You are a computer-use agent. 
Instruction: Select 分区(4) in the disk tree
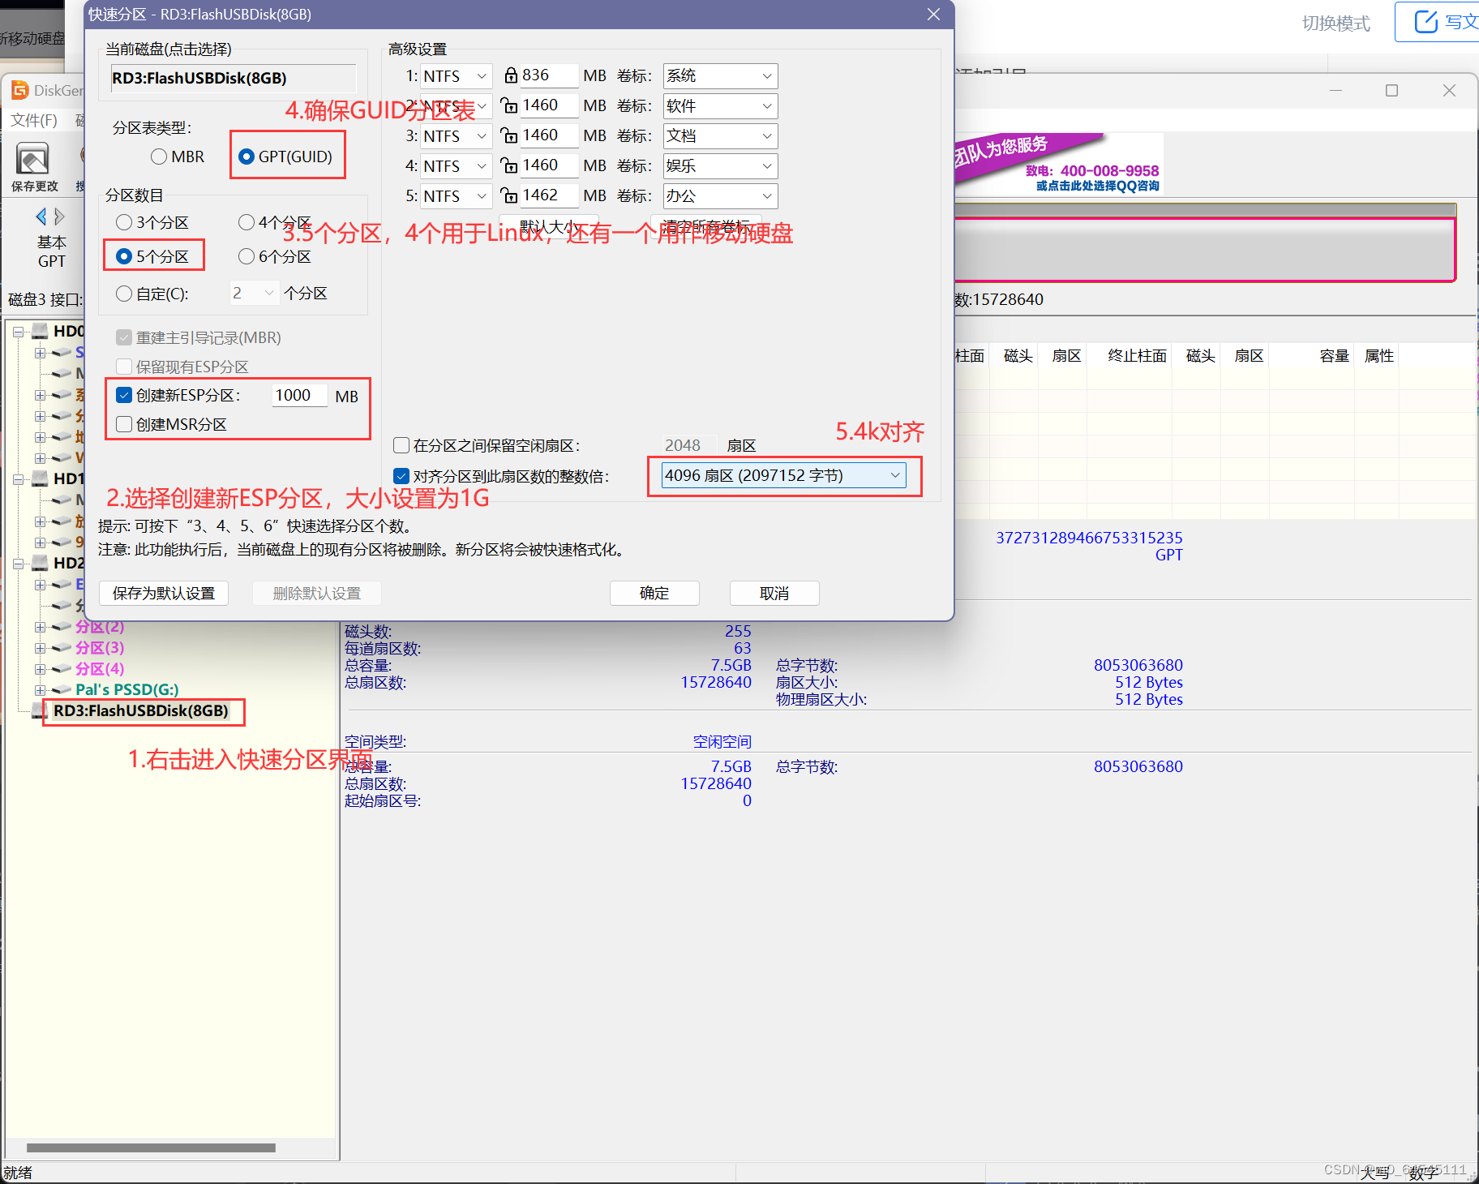(x=100, y=669)
